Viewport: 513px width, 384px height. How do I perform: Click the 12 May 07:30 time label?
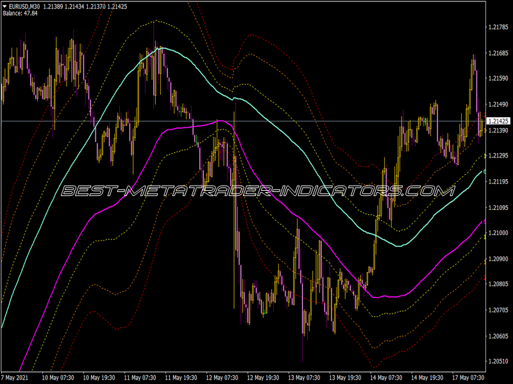tap(222, 378)
